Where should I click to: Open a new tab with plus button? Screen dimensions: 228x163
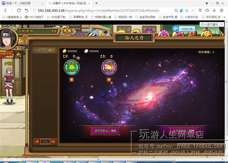point(96,3)
